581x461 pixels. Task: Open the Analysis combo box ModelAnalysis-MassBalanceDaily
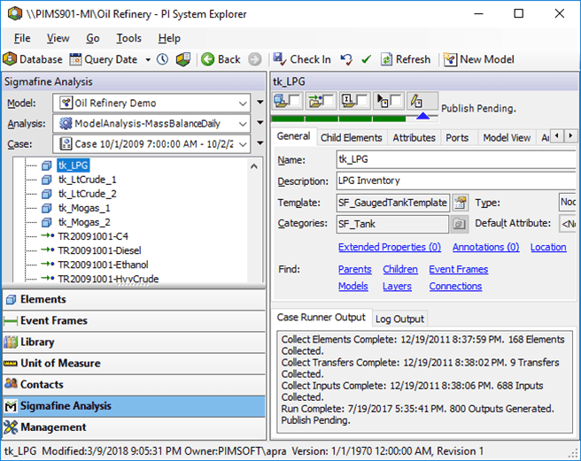pyautogui.click(x=151, y=124)
